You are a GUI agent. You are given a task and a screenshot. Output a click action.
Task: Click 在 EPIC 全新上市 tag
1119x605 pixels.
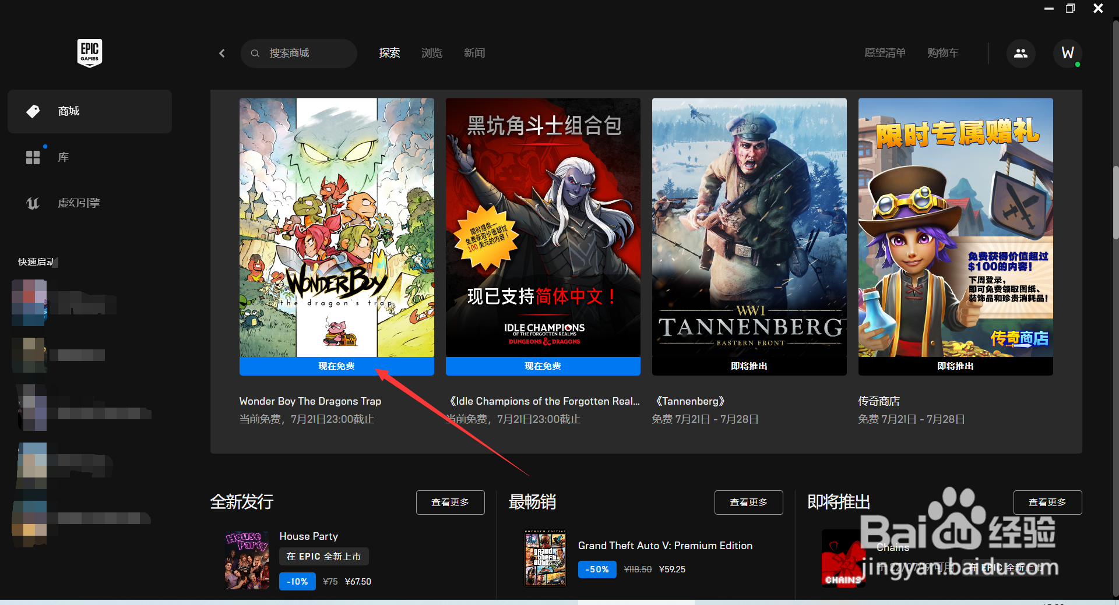point(324,557)
